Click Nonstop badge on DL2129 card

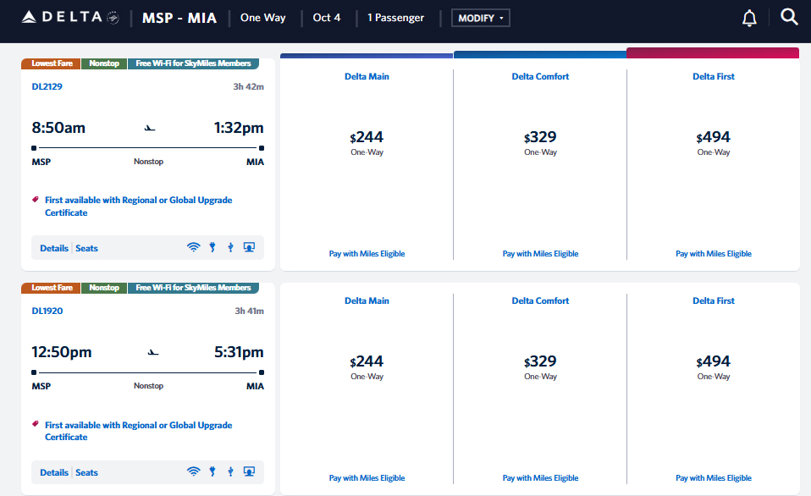pos(104,63)
